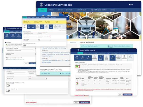Click 'Facing problem using DSC' help link
Viewport: 143px width, 107px height.
[15, 59]
